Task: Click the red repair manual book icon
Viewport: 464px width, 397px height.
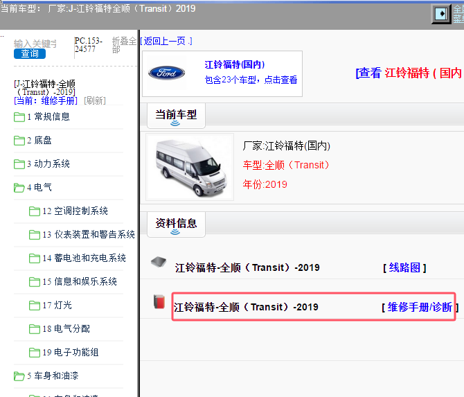Action: (159, 302)
